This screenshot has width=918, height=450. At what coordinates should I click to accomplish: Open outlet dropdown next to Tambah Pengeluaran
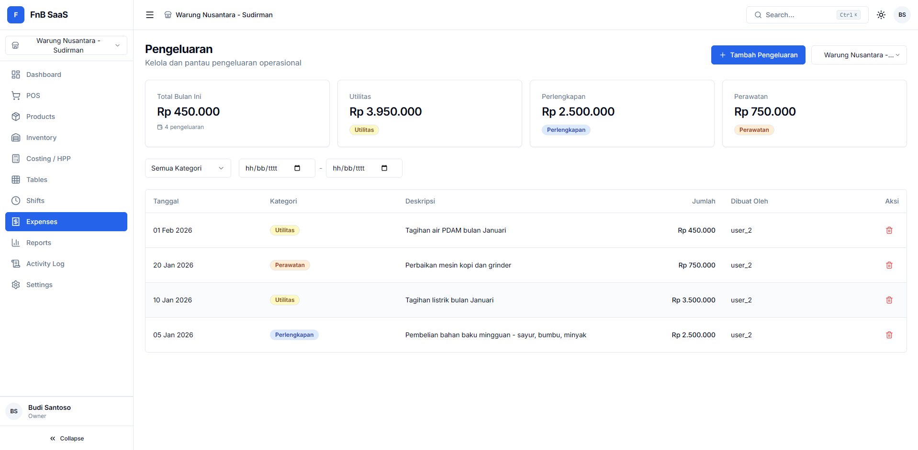[859, 55]
